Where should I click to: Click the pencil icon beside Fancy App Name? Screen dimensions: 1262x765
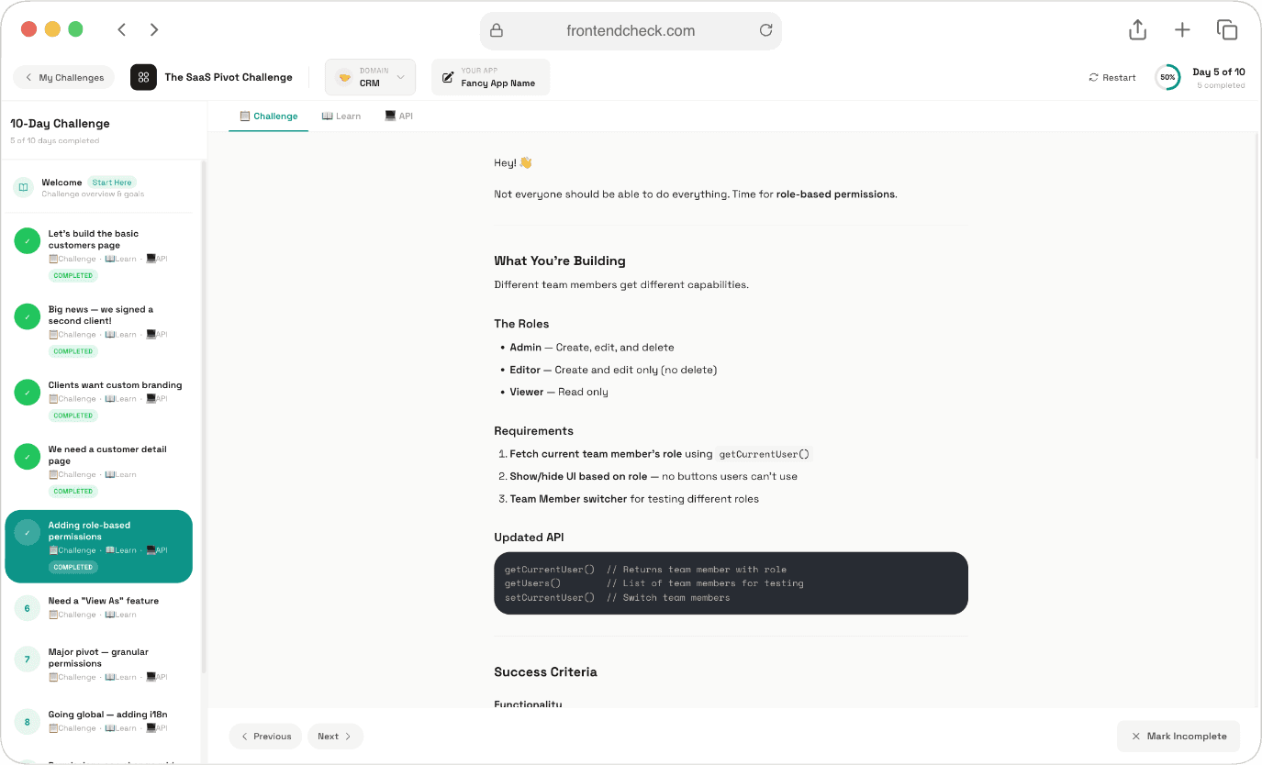[447, 77]
